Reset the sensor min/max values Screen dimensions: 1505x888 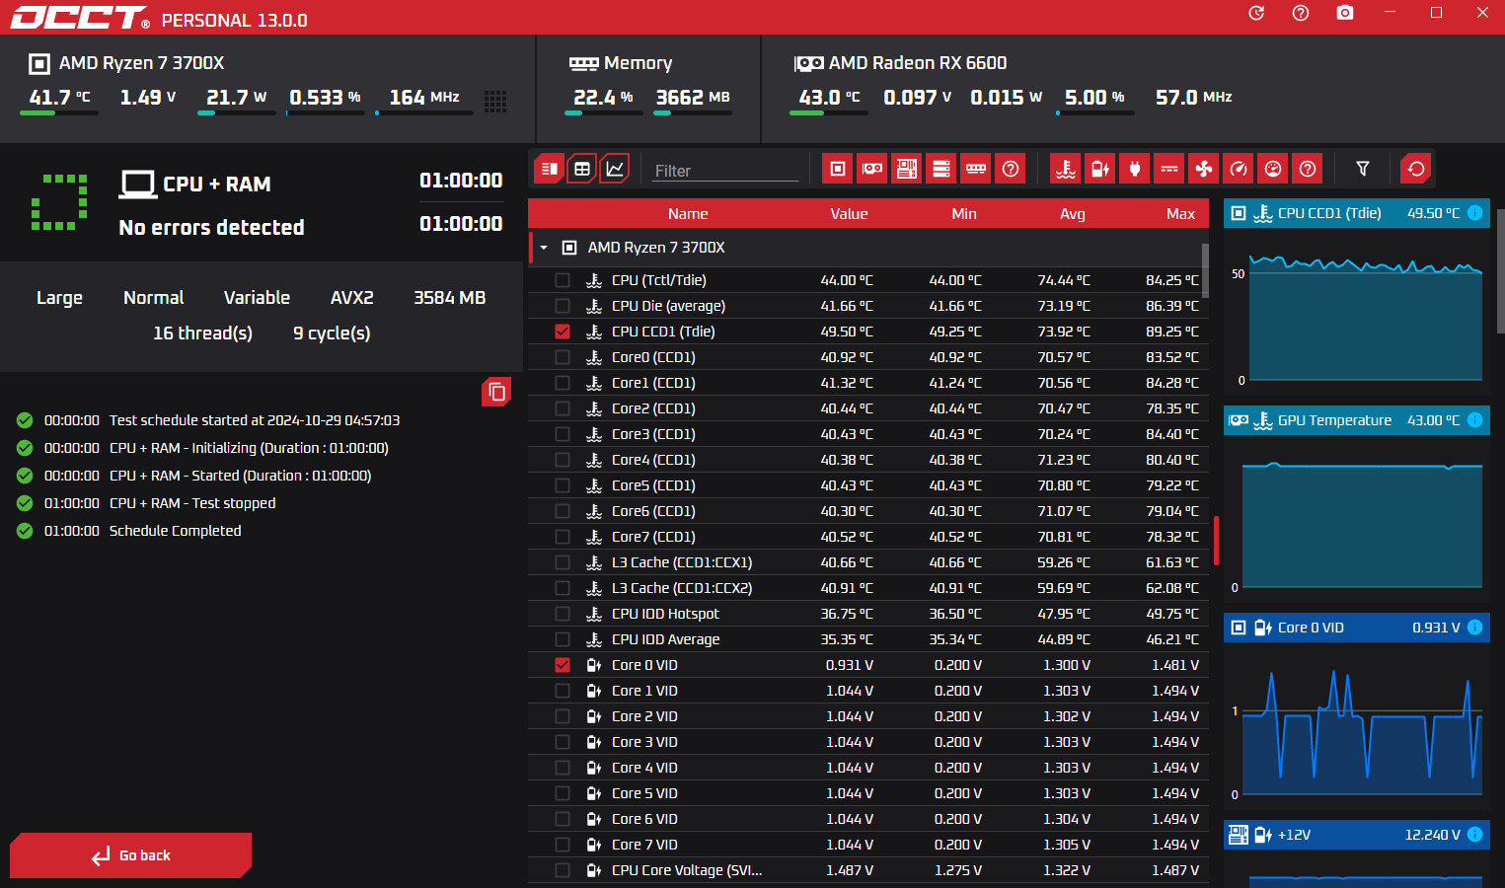click(1416, 169)
